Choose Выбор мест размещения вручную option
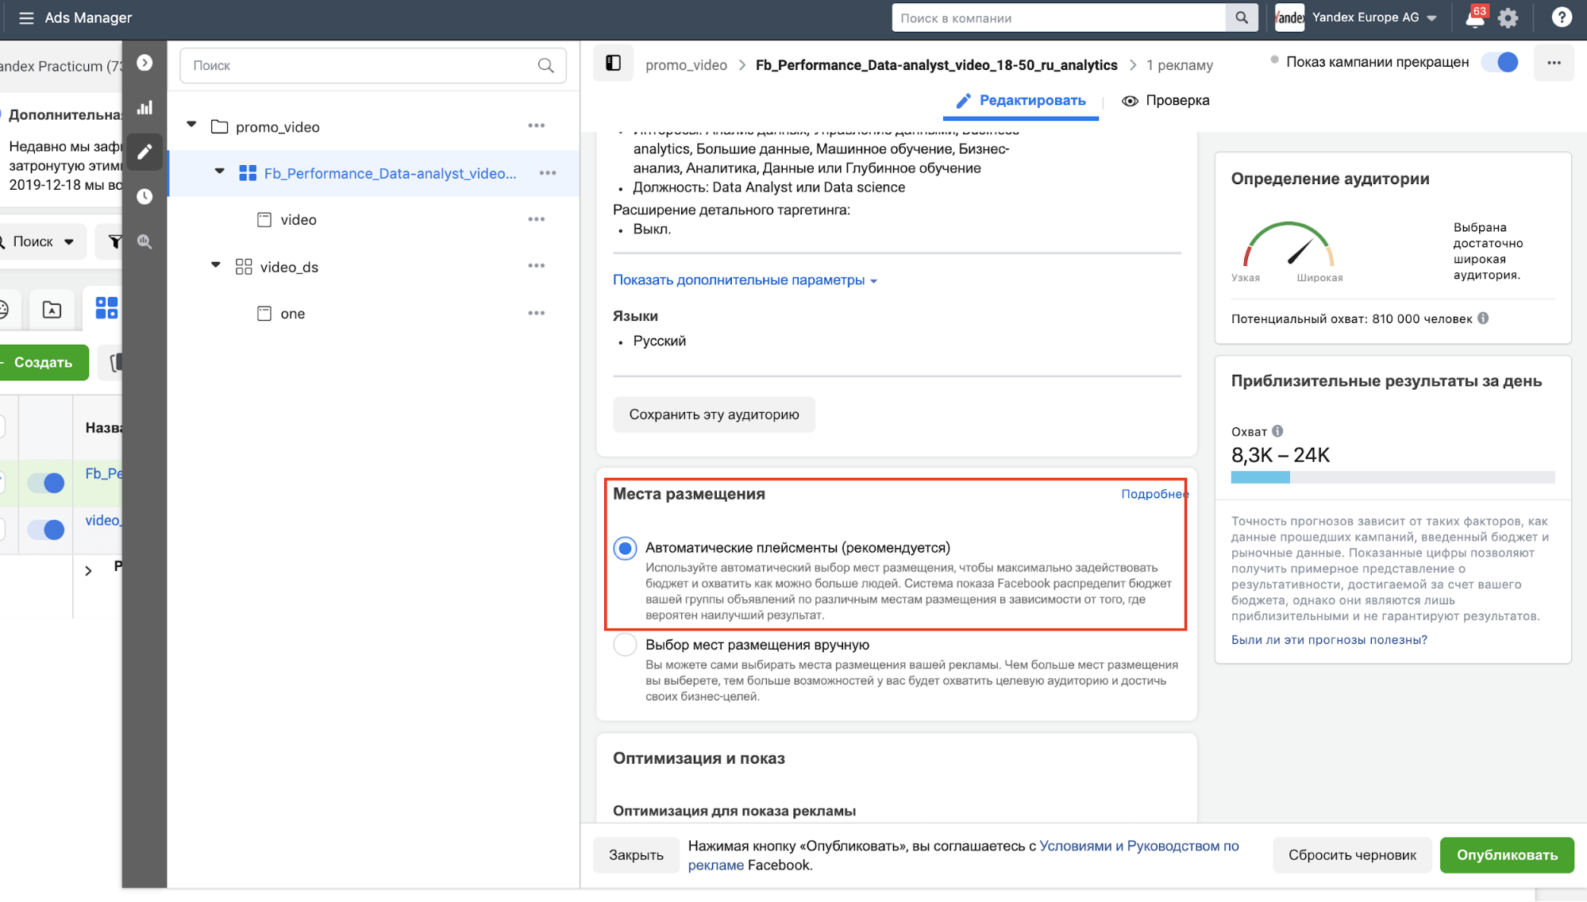Screen dimensions: 1587x902 coord(625,645)
